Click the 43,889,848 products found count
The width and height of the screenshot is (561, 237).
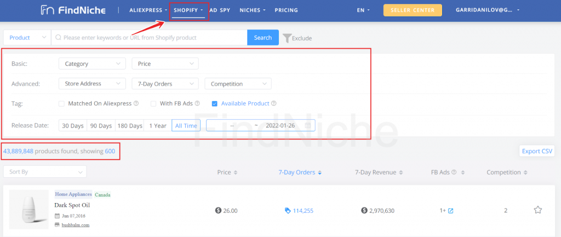point(18,151)
